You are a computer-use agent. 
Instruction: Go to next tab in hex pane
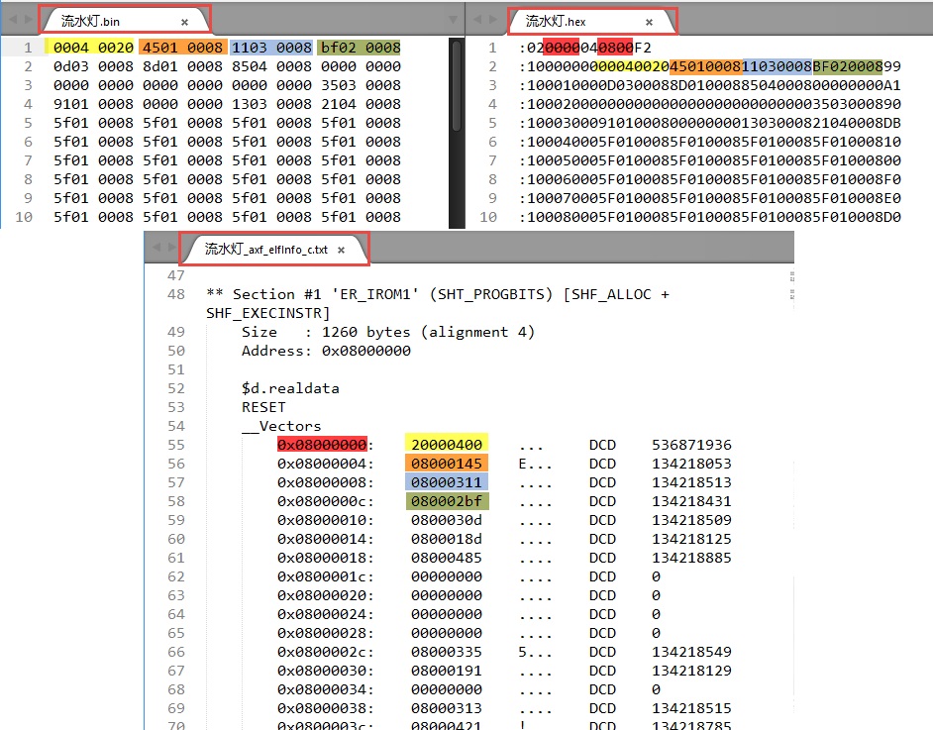click(x=492, y=19)
